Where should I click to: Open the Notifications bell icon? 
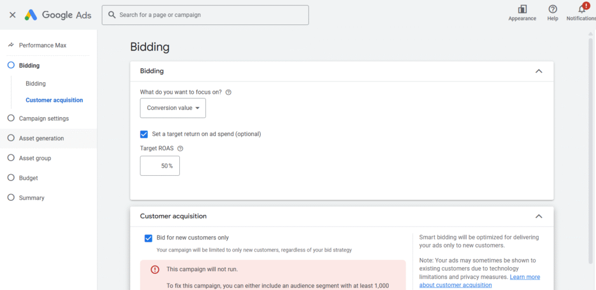pyautogui.click(x=582, y=9)
